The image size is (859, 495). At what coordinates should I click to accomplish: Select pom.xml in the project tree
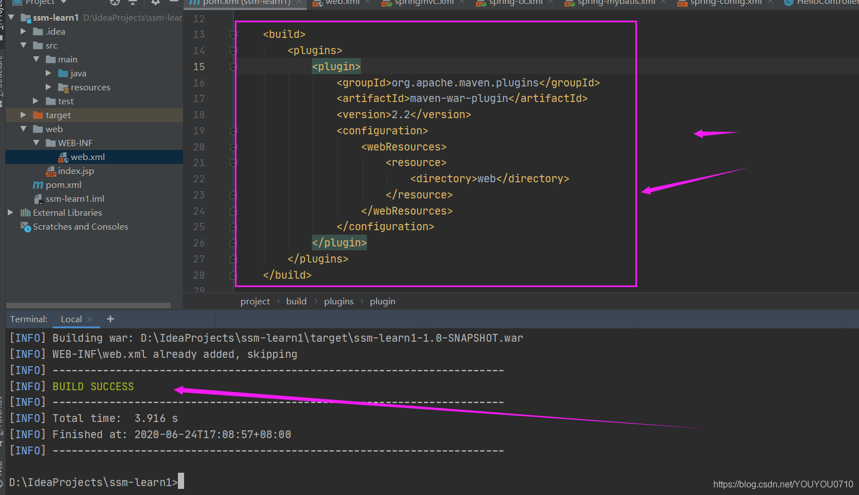point(64,185)
